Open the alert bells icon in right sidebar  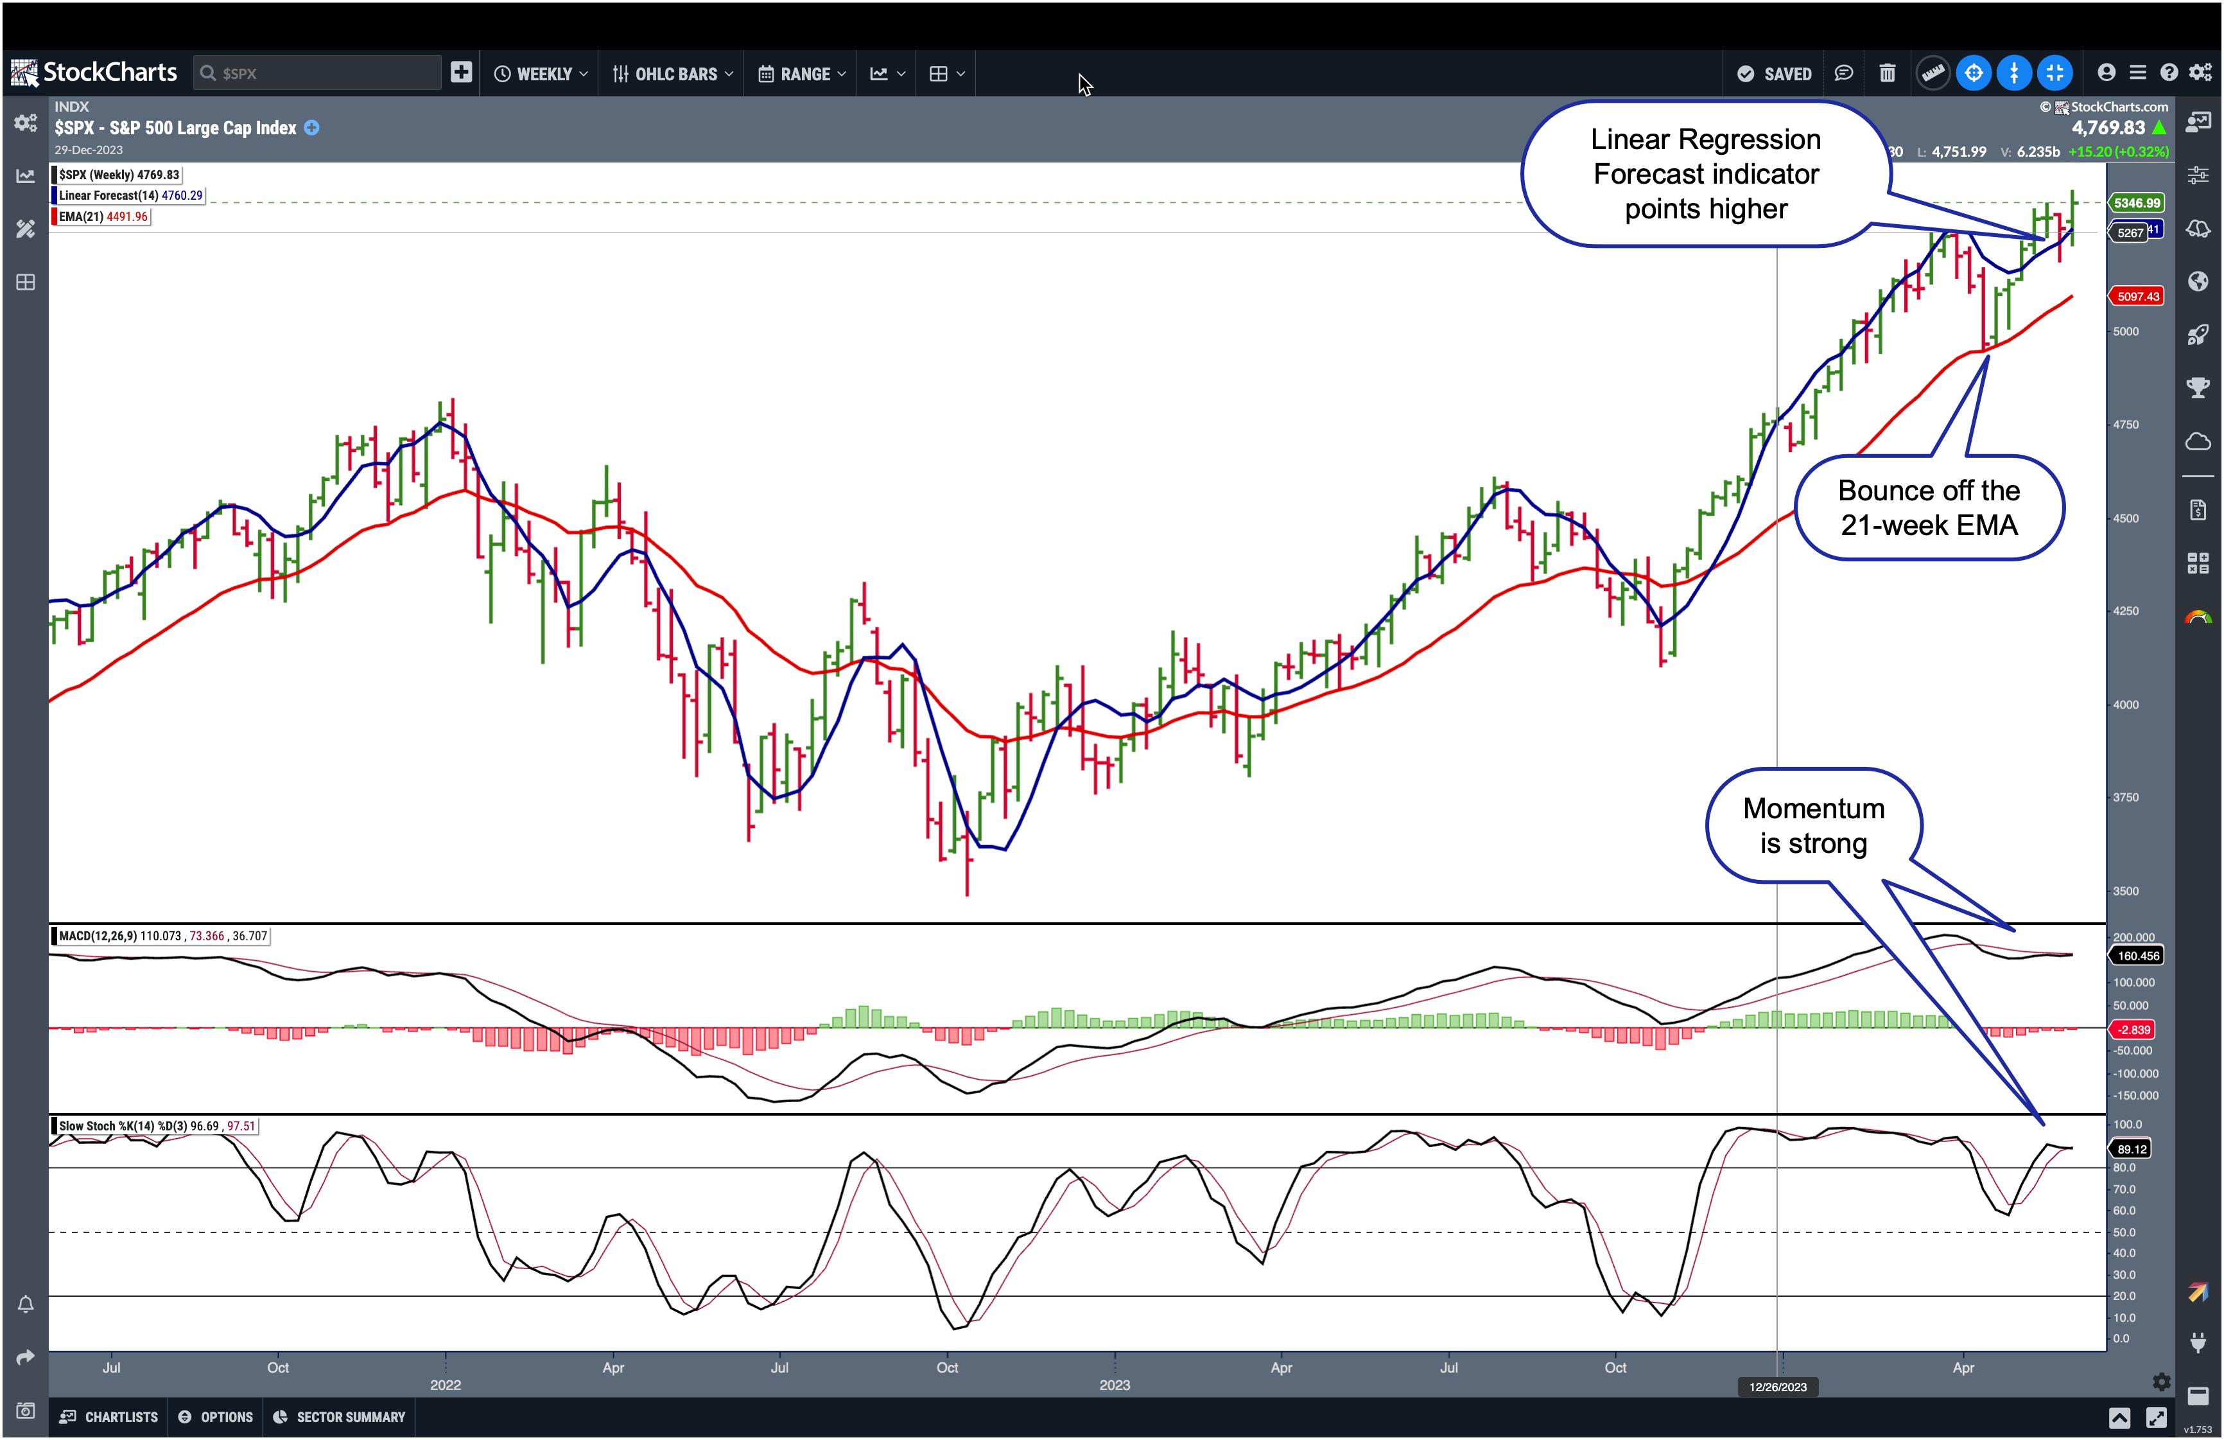coord(2198,228)
